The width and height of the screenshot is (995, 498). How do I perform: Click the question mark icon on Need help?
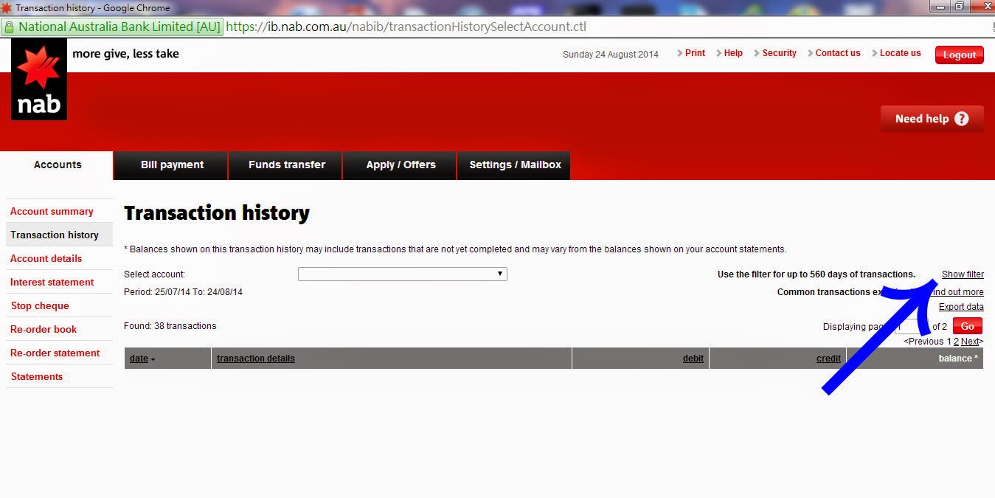tap(961, 119)
